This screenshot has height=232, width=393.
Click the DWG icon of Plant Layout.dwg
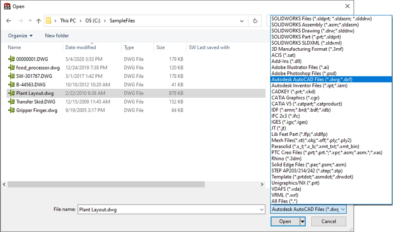click(11, 93)
